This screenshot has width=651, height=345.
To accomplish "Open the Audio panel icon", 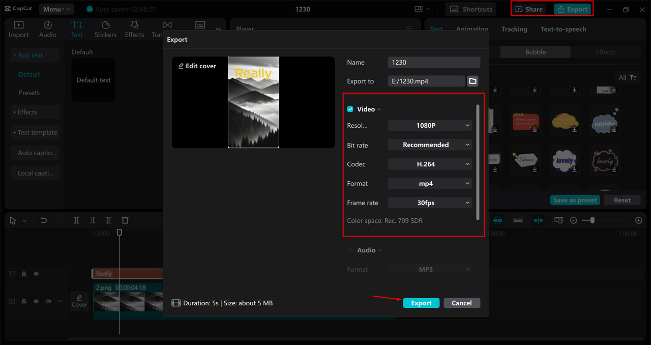I will 48,30.
